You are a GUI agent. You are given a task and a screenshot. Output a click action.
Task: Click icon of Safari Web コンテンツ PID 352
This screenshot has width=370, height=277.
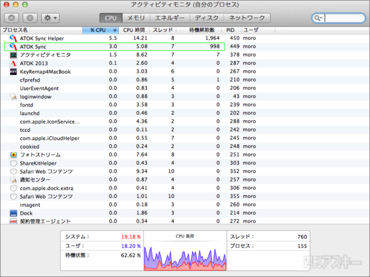(14, 172)
